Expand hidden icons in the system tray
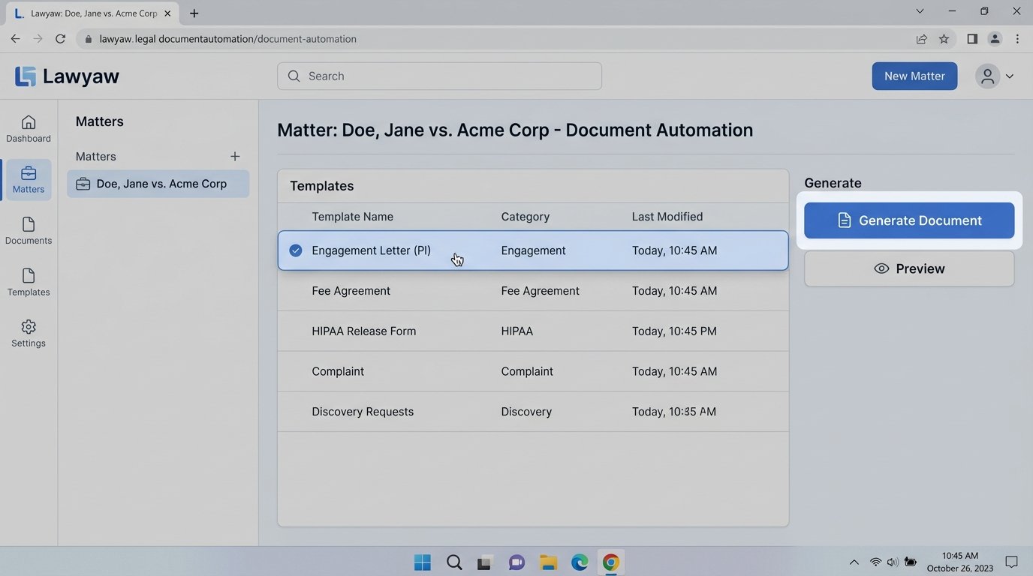1033x576 pixels. (854, 561)
